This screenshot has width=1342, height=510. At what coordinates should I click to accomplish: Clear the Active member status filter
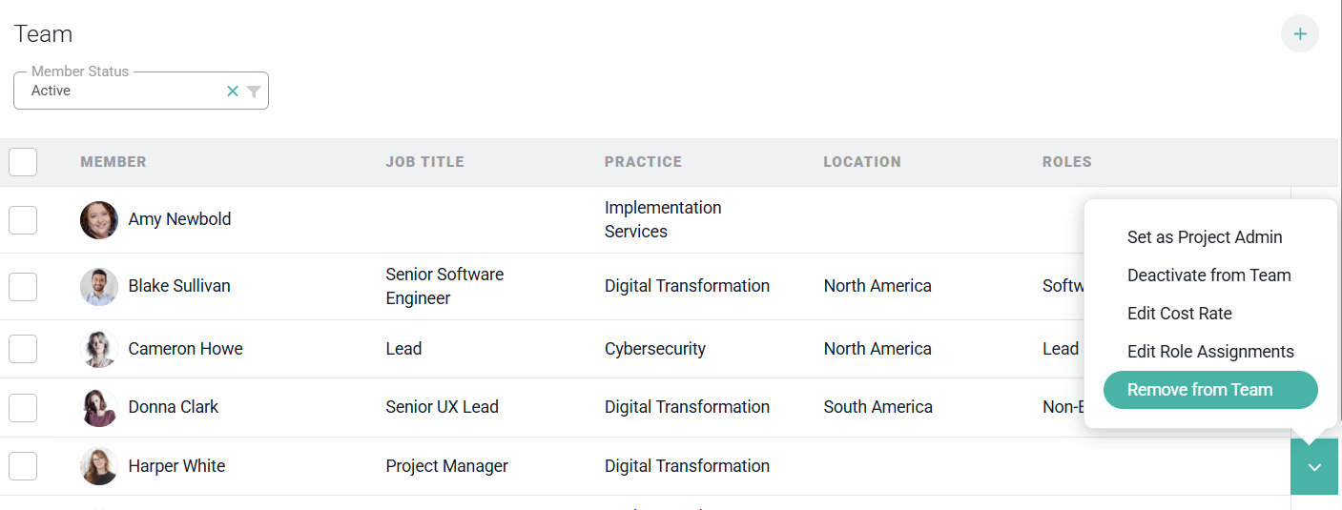(233, 92)
